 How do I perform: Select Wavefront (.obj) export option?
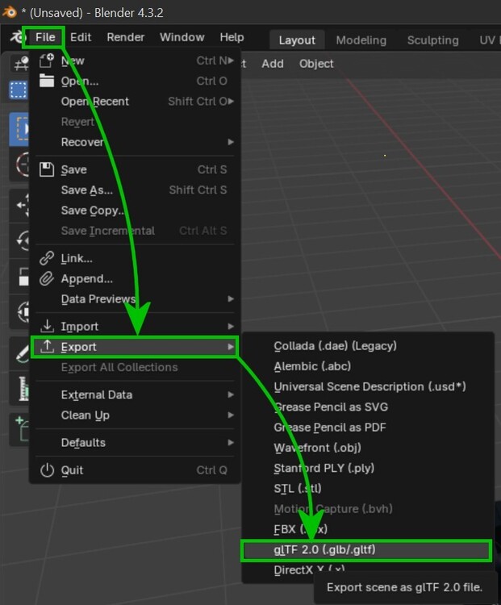click(317, 448)
